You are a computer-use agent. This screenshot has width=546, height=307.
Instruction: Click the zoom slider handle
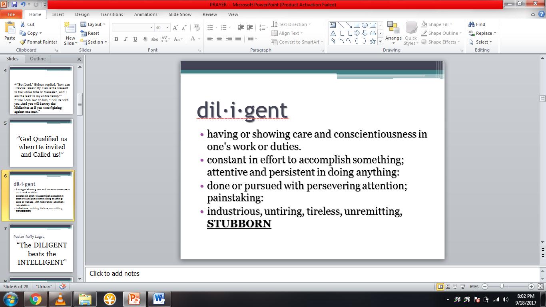(x=502, y=287)
